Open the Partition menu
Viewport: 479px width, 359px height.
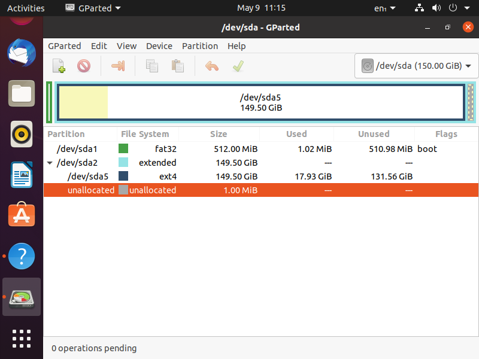[x=200, y=46]
